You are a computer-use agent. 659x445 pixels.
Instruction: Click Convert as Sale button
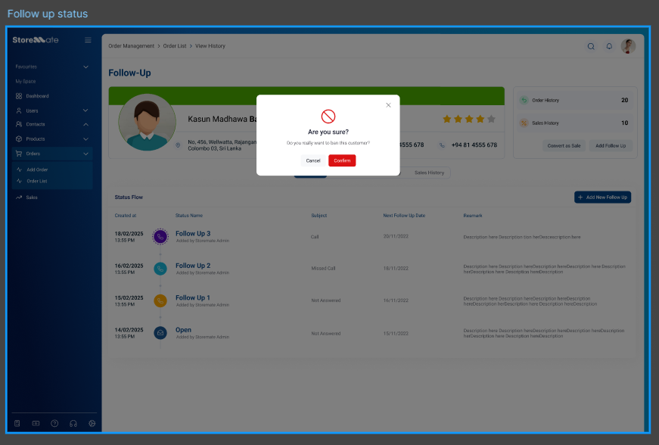click(564, 146)
